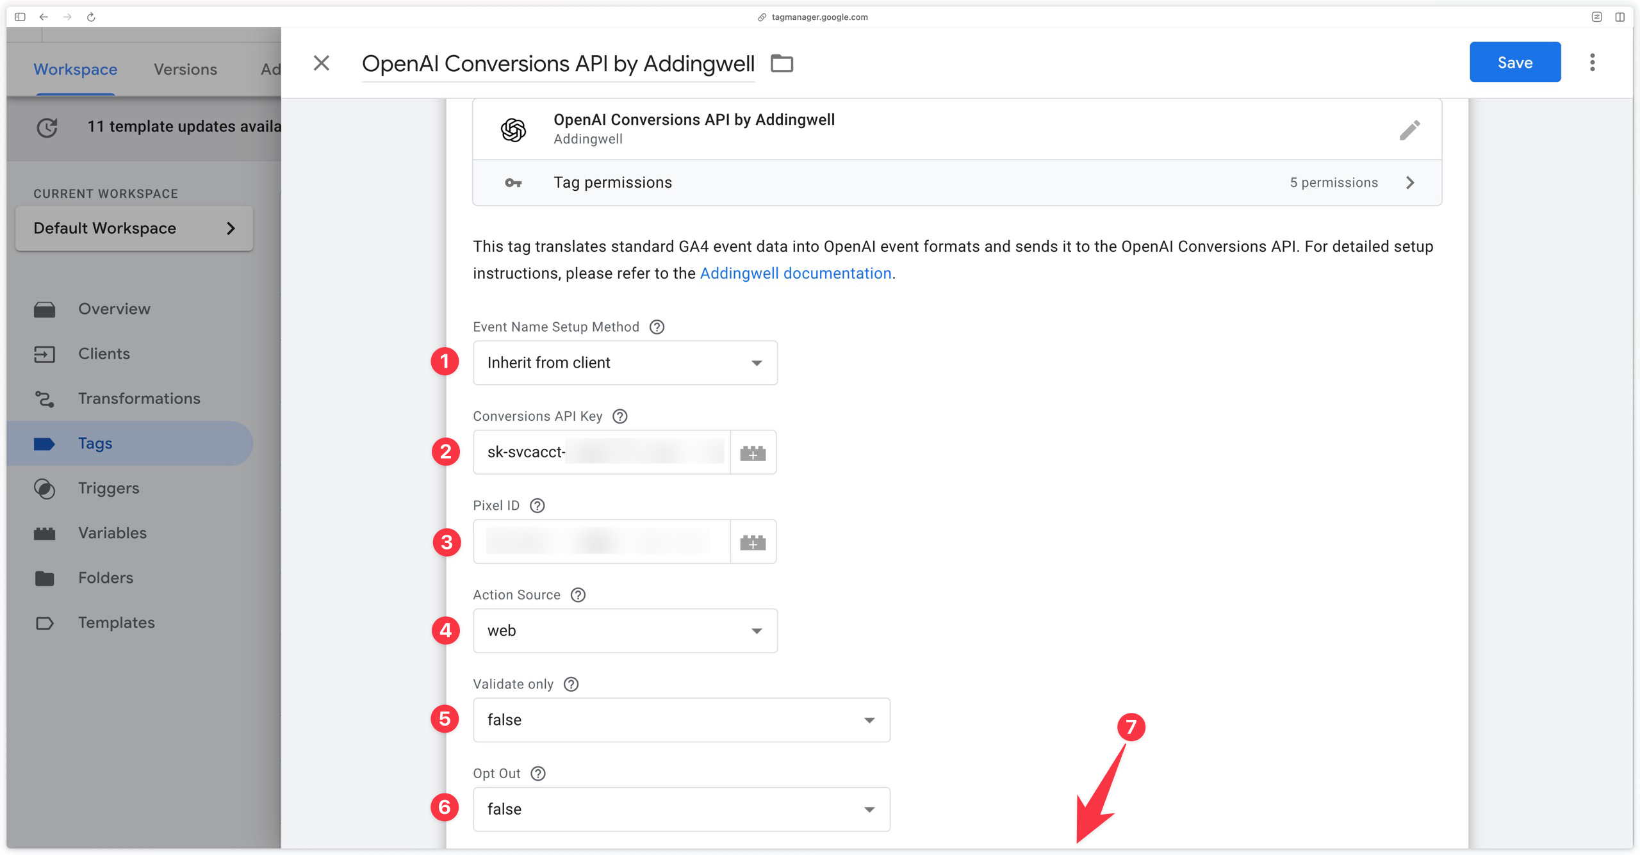1640x855 pixels.
Task: Click the '5 permissions' text
Action: pyautogui.click(x=1334, y=183)
